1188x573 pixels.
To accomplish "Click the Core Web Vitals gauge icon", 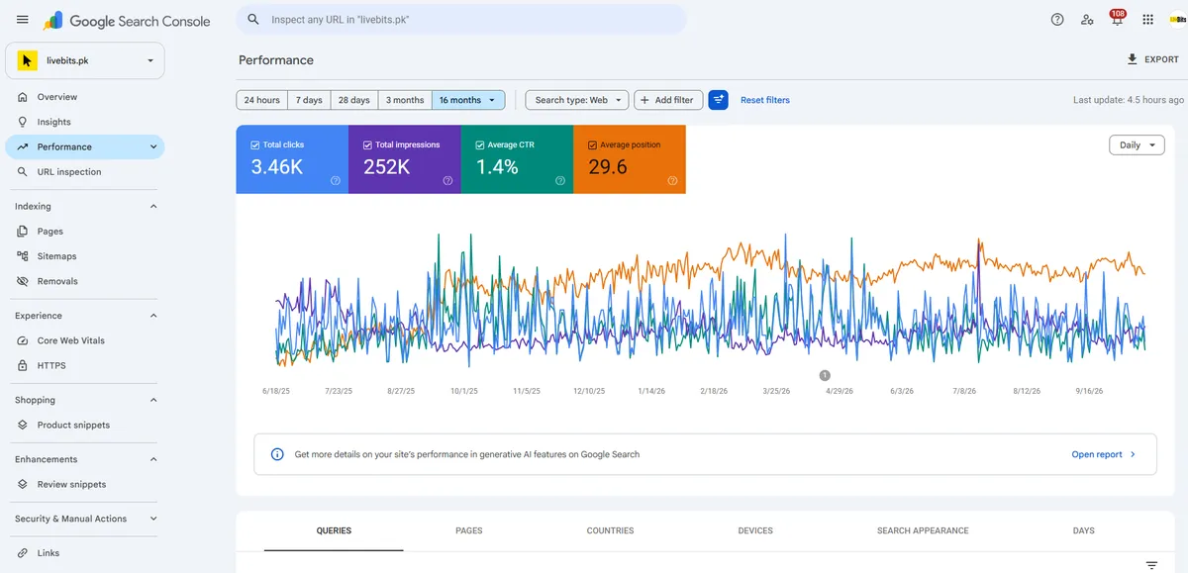I will 23,340.
